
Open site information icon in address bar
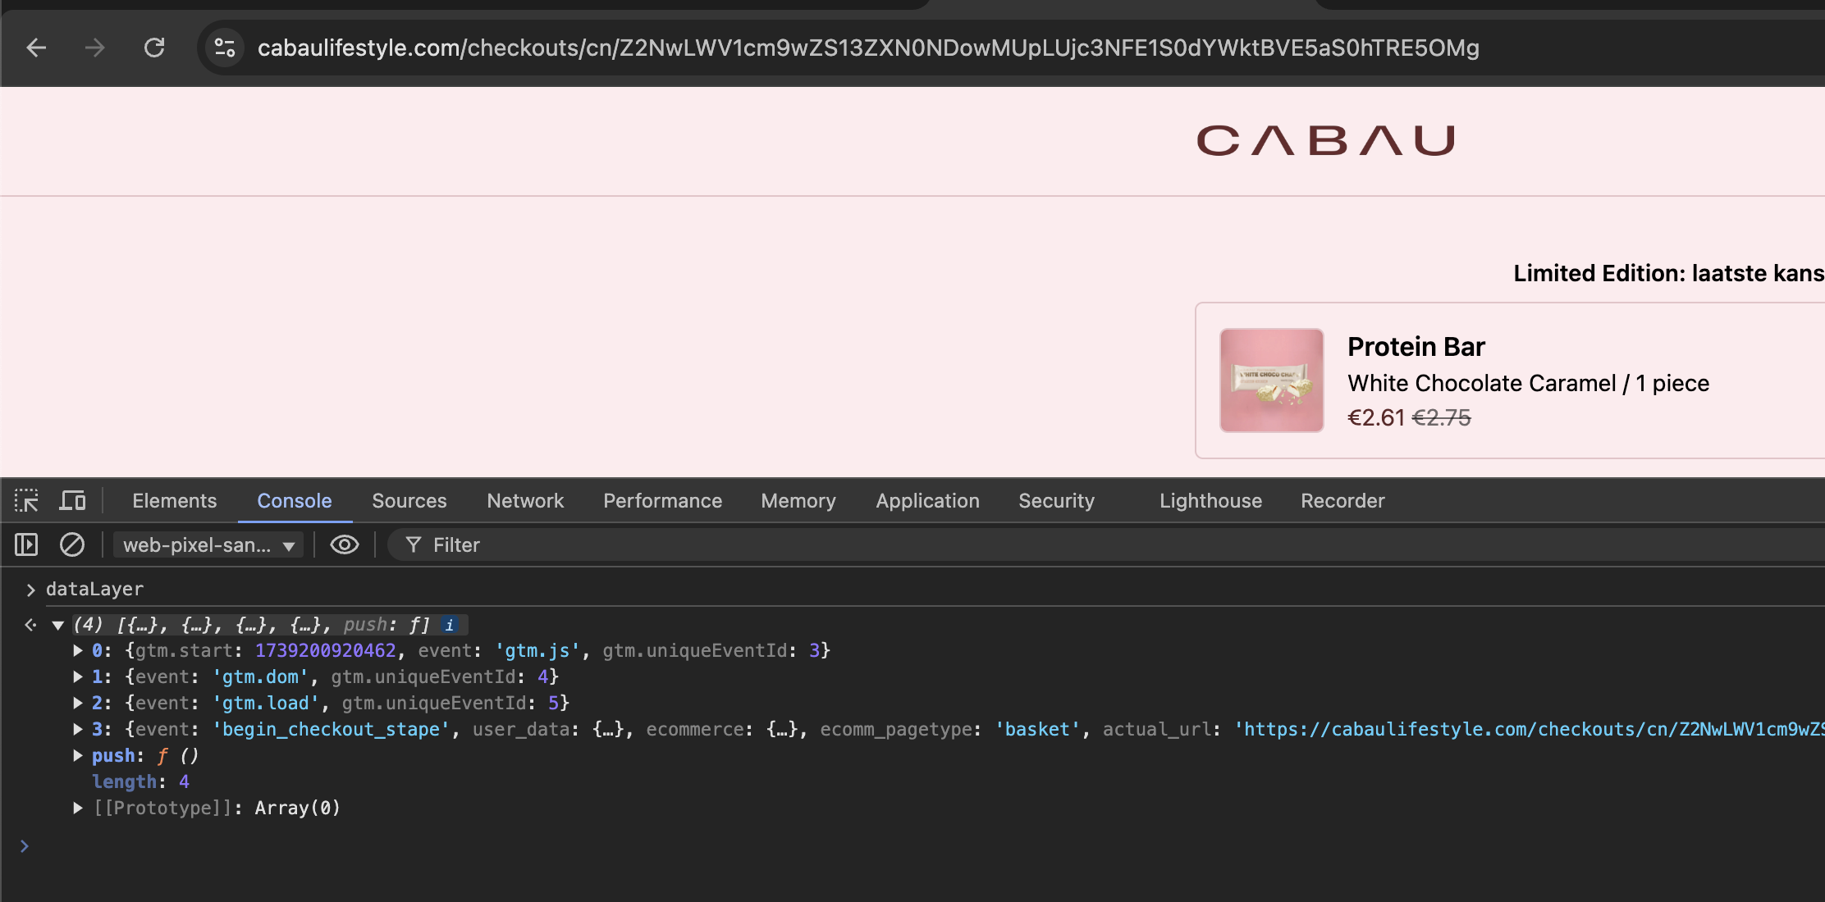[225, 48]
